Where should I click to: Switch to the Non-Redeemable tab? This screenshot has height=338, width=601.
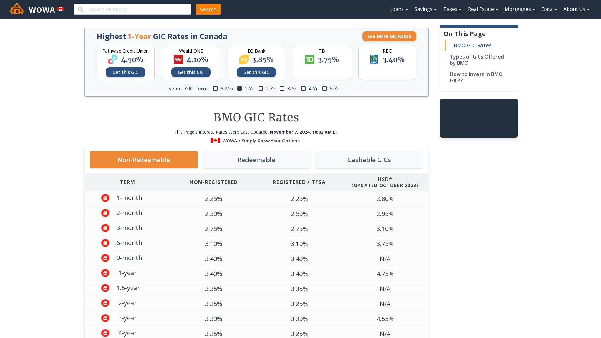pos(144,160)
